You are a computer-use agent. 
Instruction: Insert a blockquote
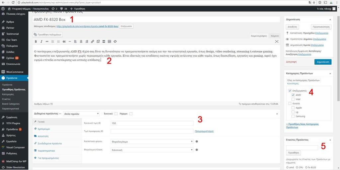pyautogui.click(x=64, y=42)
